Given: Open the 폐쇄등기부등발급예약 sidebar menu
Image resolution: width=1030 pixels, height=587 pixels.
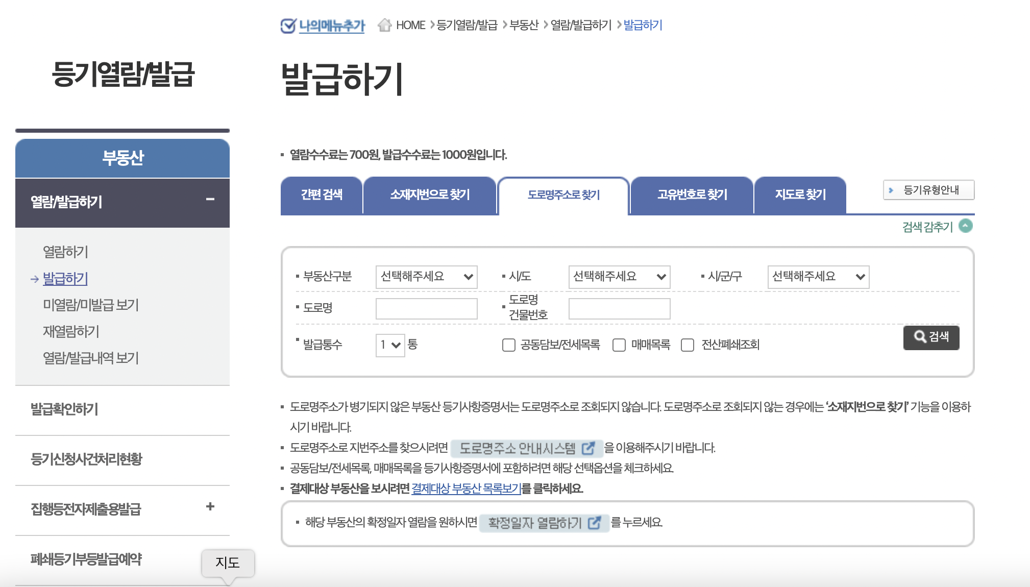Looking at the screenshot, I should 86,559.
